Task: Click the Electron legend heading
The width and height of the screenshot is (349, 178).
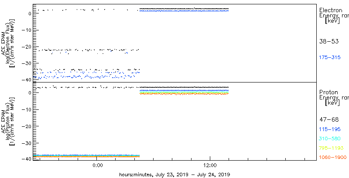Action: pos(331,10)
